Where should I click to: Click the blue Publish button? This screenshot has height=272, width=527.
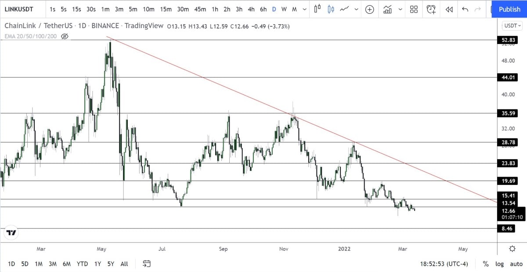click(x=509, y=9)
